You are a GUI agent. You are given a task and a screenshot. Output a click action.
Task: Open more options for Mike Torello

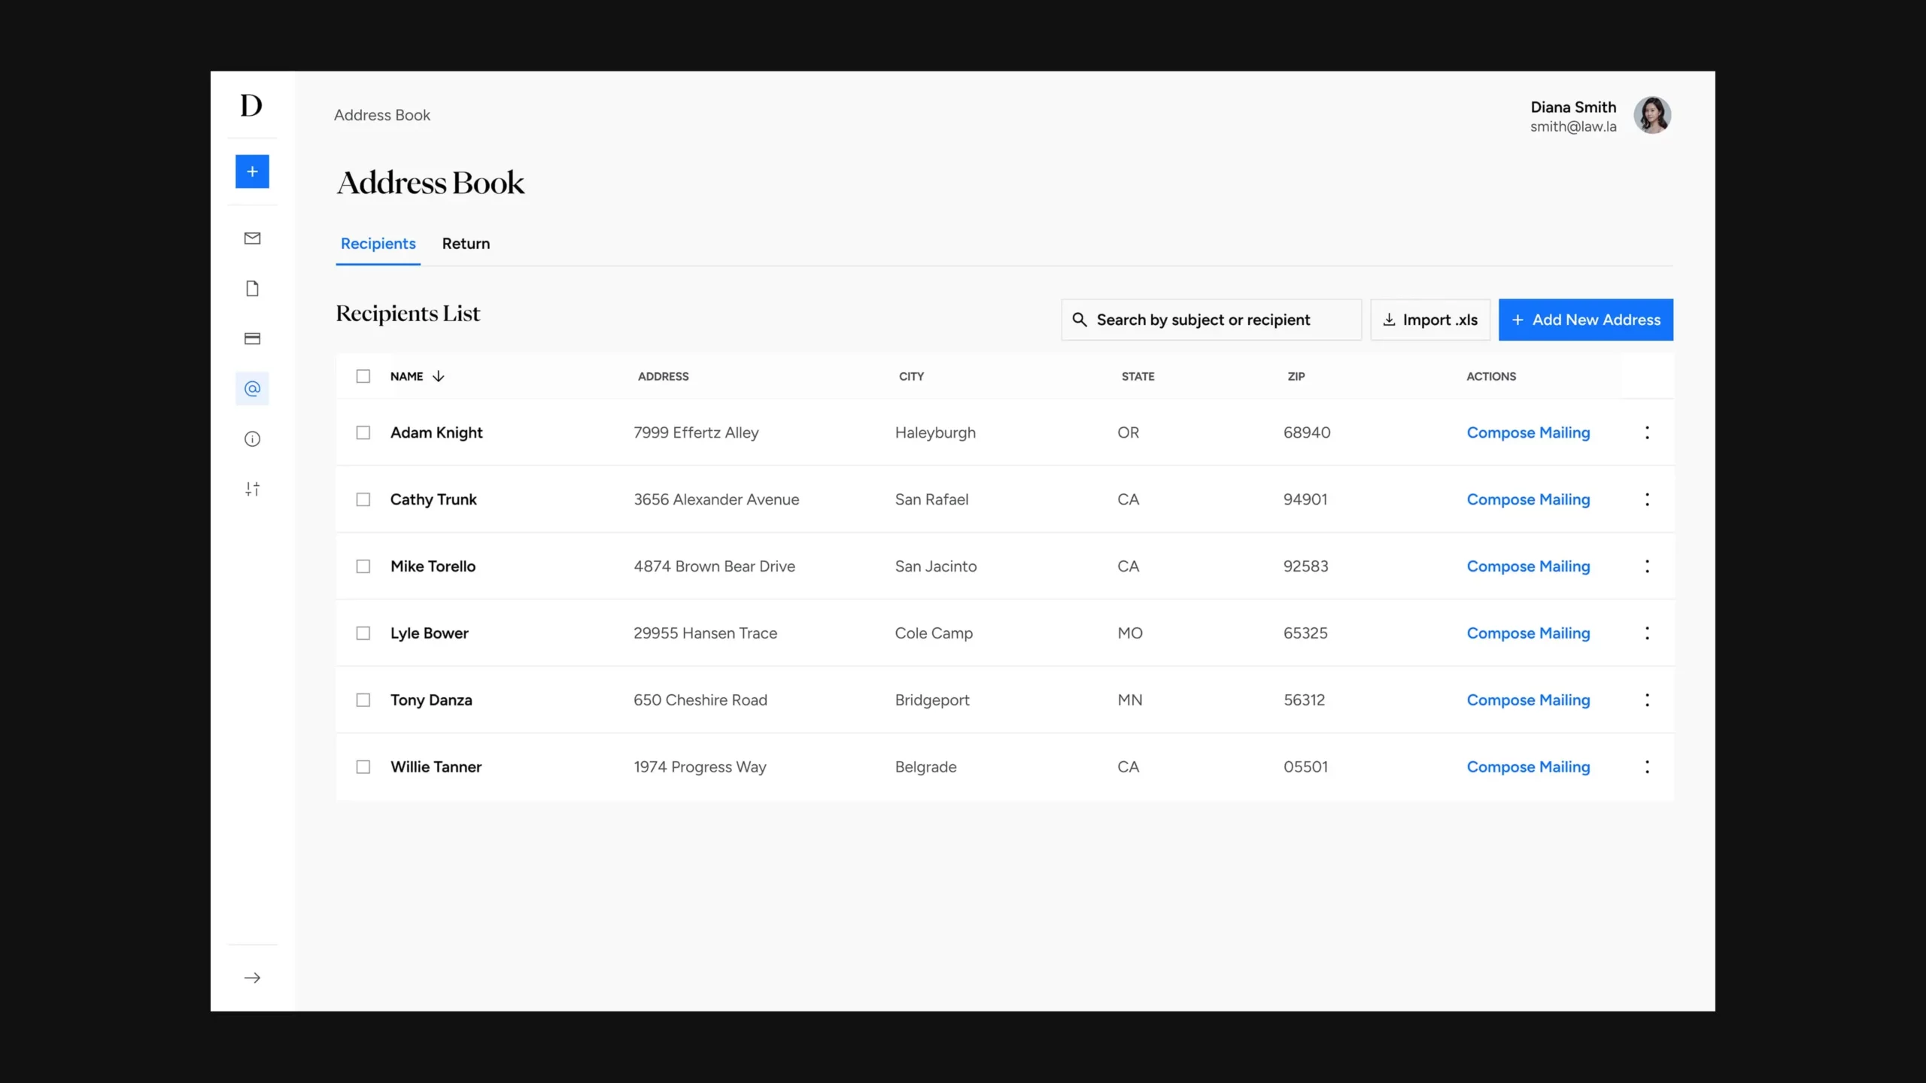click(x=1647, y=566)
